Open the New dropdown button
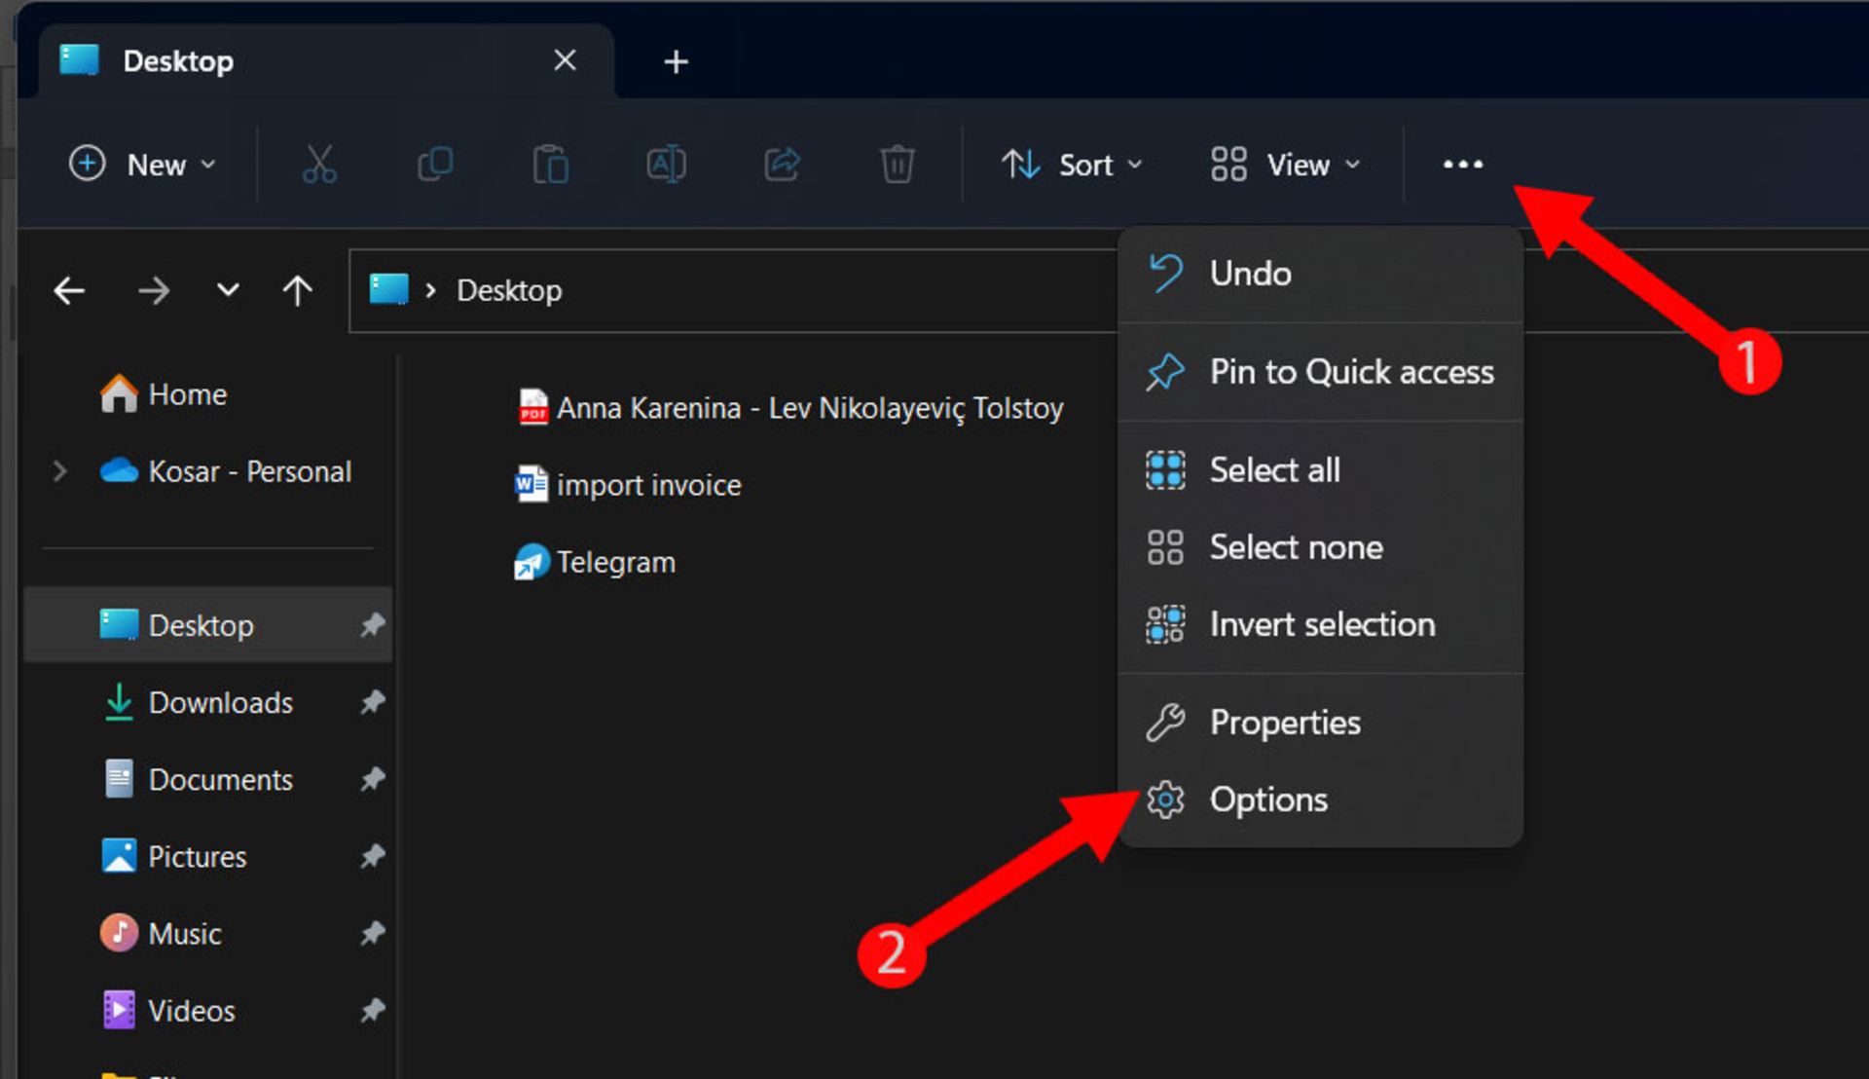The width and height of the screenshot is (1869, 1079). click(142, 165)
